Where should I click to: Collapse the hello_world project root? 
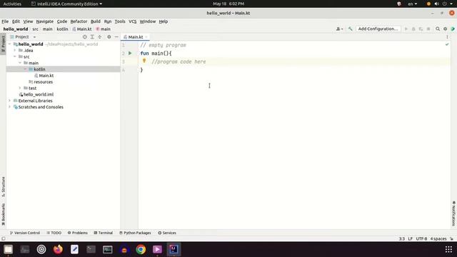pos(9,44)
